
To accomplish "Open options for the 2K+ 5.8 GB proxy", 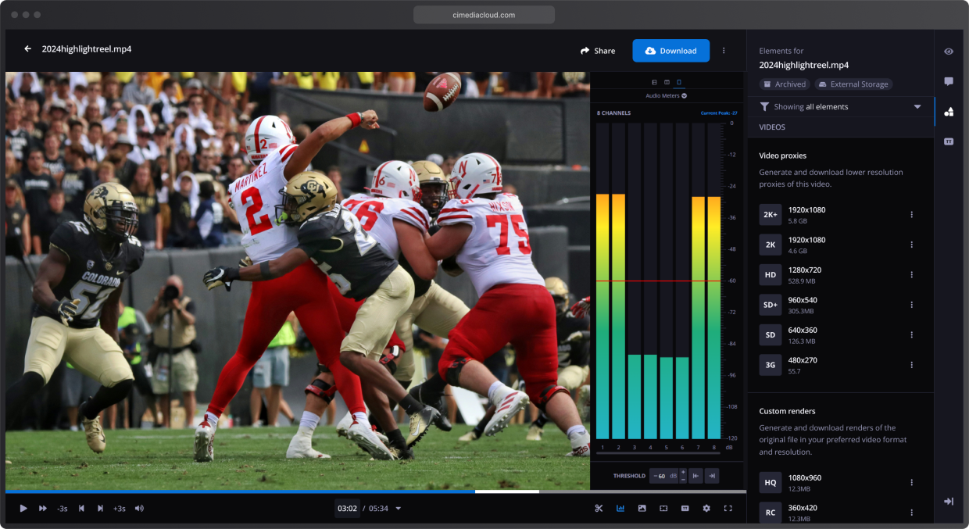I will point(911,215).
